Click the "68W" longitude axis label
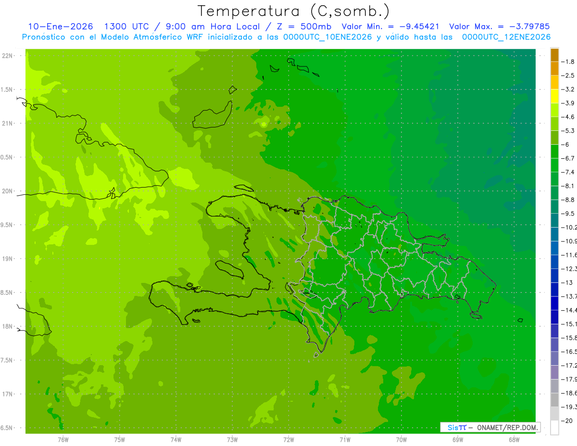The image size is (577, 446). click(514, 440)
